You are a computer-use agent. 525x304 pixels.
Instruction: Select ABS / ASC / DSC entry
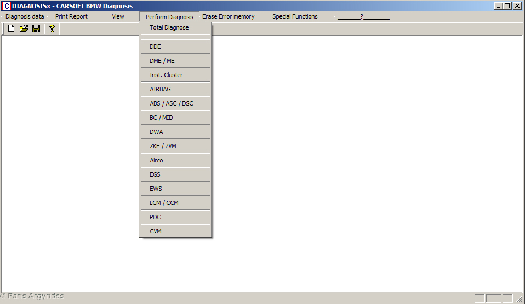[176, 103]
